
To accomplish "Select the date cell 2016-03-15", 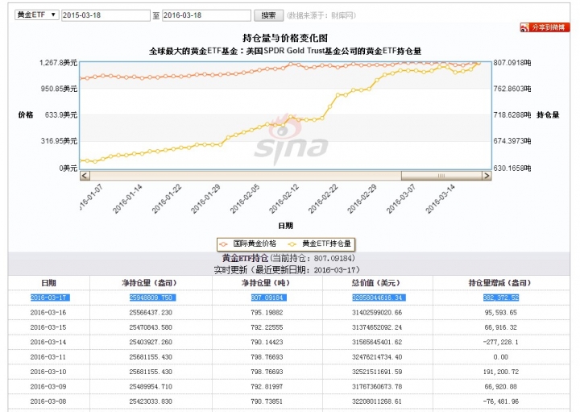I will pos(48,327).
